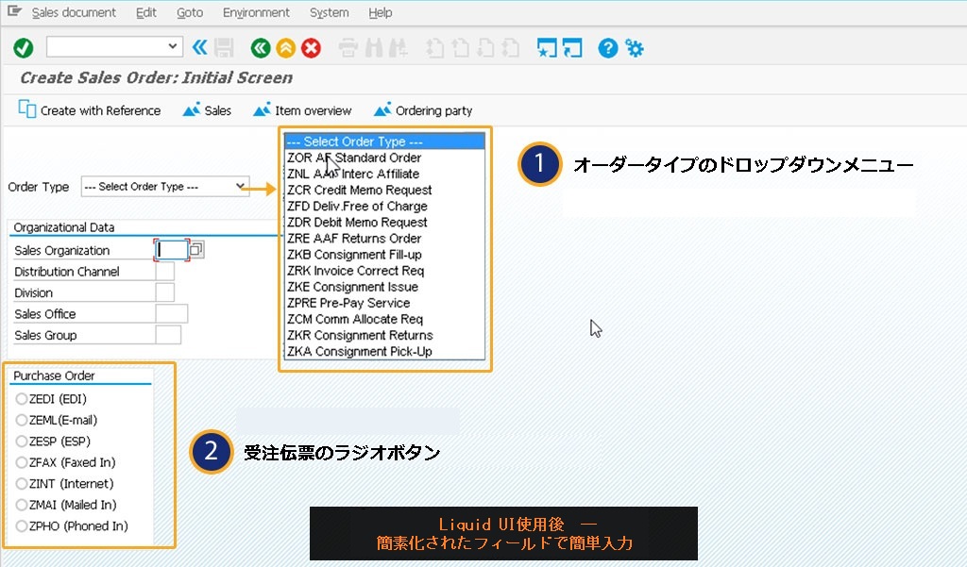Click the yellow Exit arrow icon
Screen dimensions: 967x567
coord(285,47)
